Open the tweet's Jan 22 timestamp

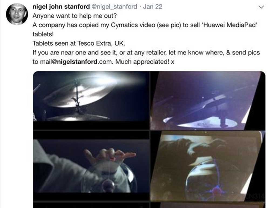coord(153,7)
